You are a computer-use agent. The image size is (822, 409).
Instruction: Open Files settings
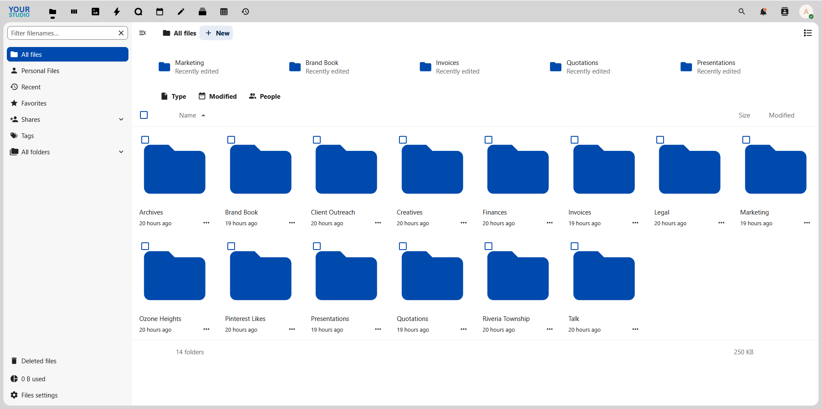point(68,395)
